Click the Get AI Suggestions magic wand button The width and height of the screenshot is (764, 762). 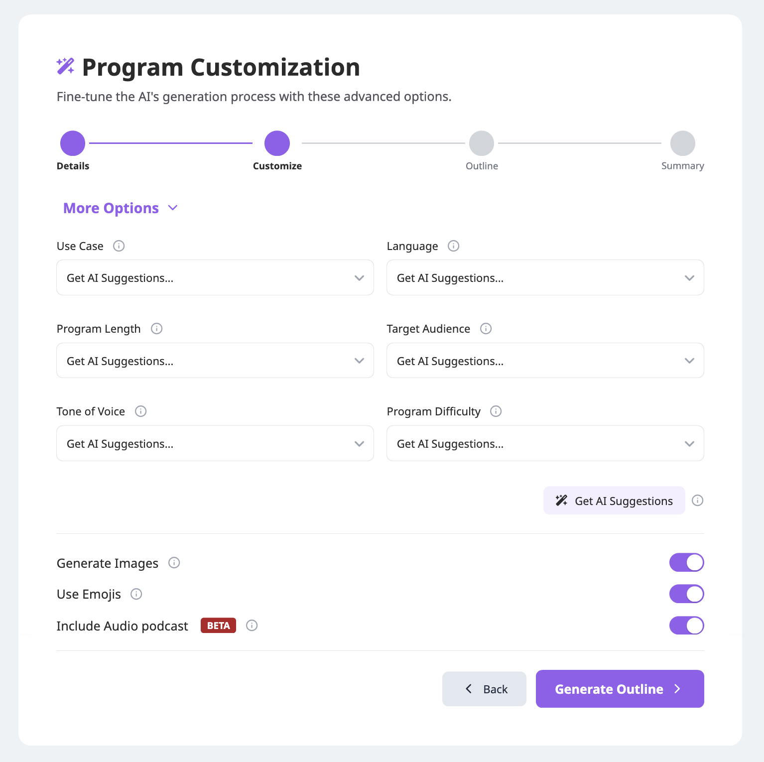pos(614,501)
